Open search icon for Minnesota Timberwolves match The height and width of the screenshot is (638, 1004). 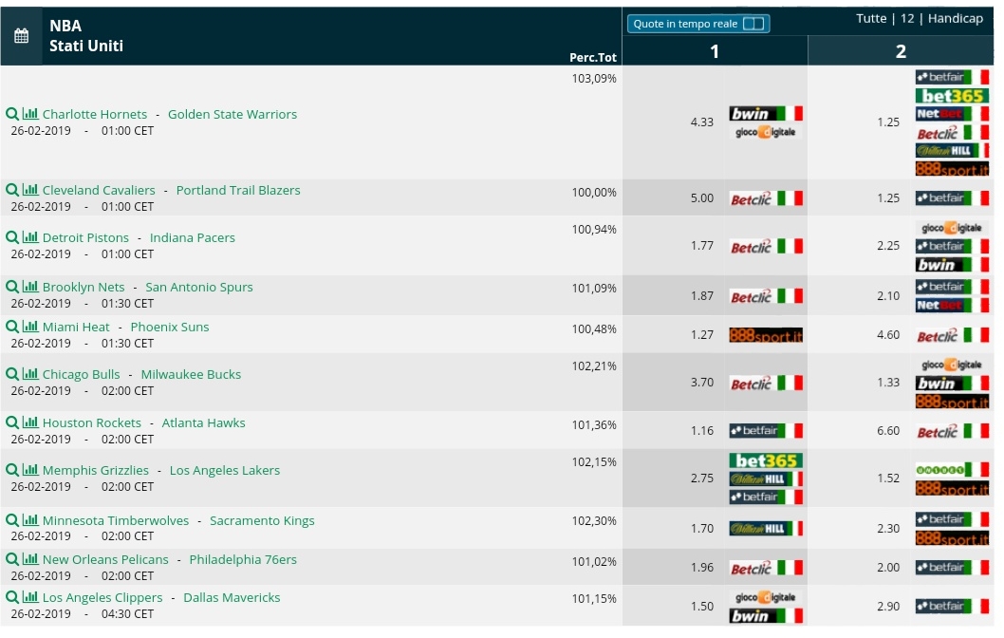[12, 520]
